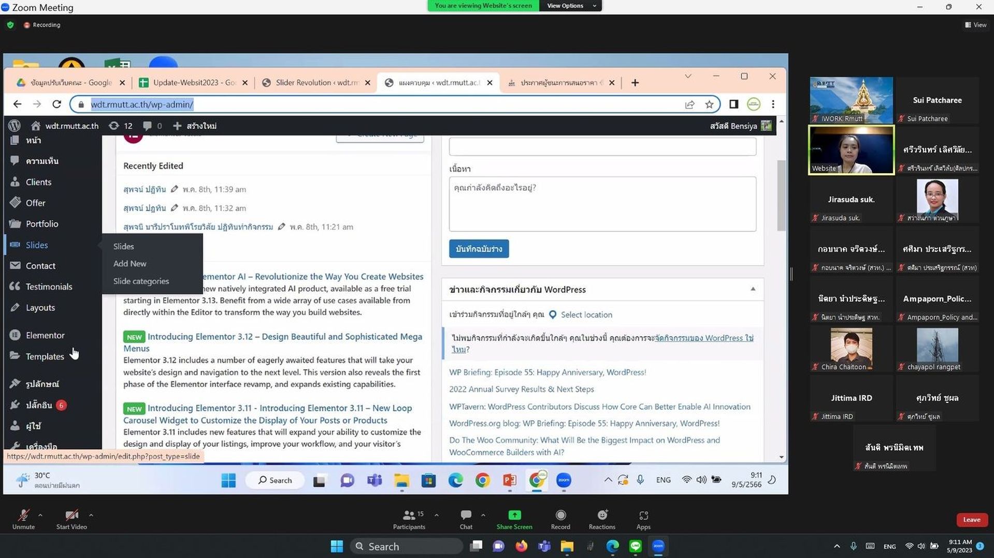Expand video options arrow beside Start Video

point(91,515)
